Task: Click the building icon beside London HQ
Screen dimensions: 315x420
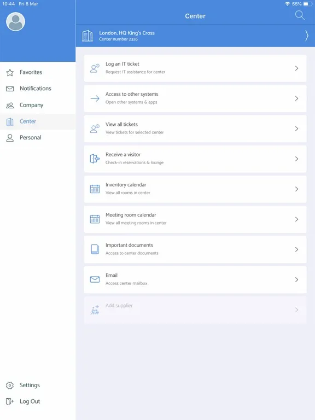Action: click(x=87, y=36)
